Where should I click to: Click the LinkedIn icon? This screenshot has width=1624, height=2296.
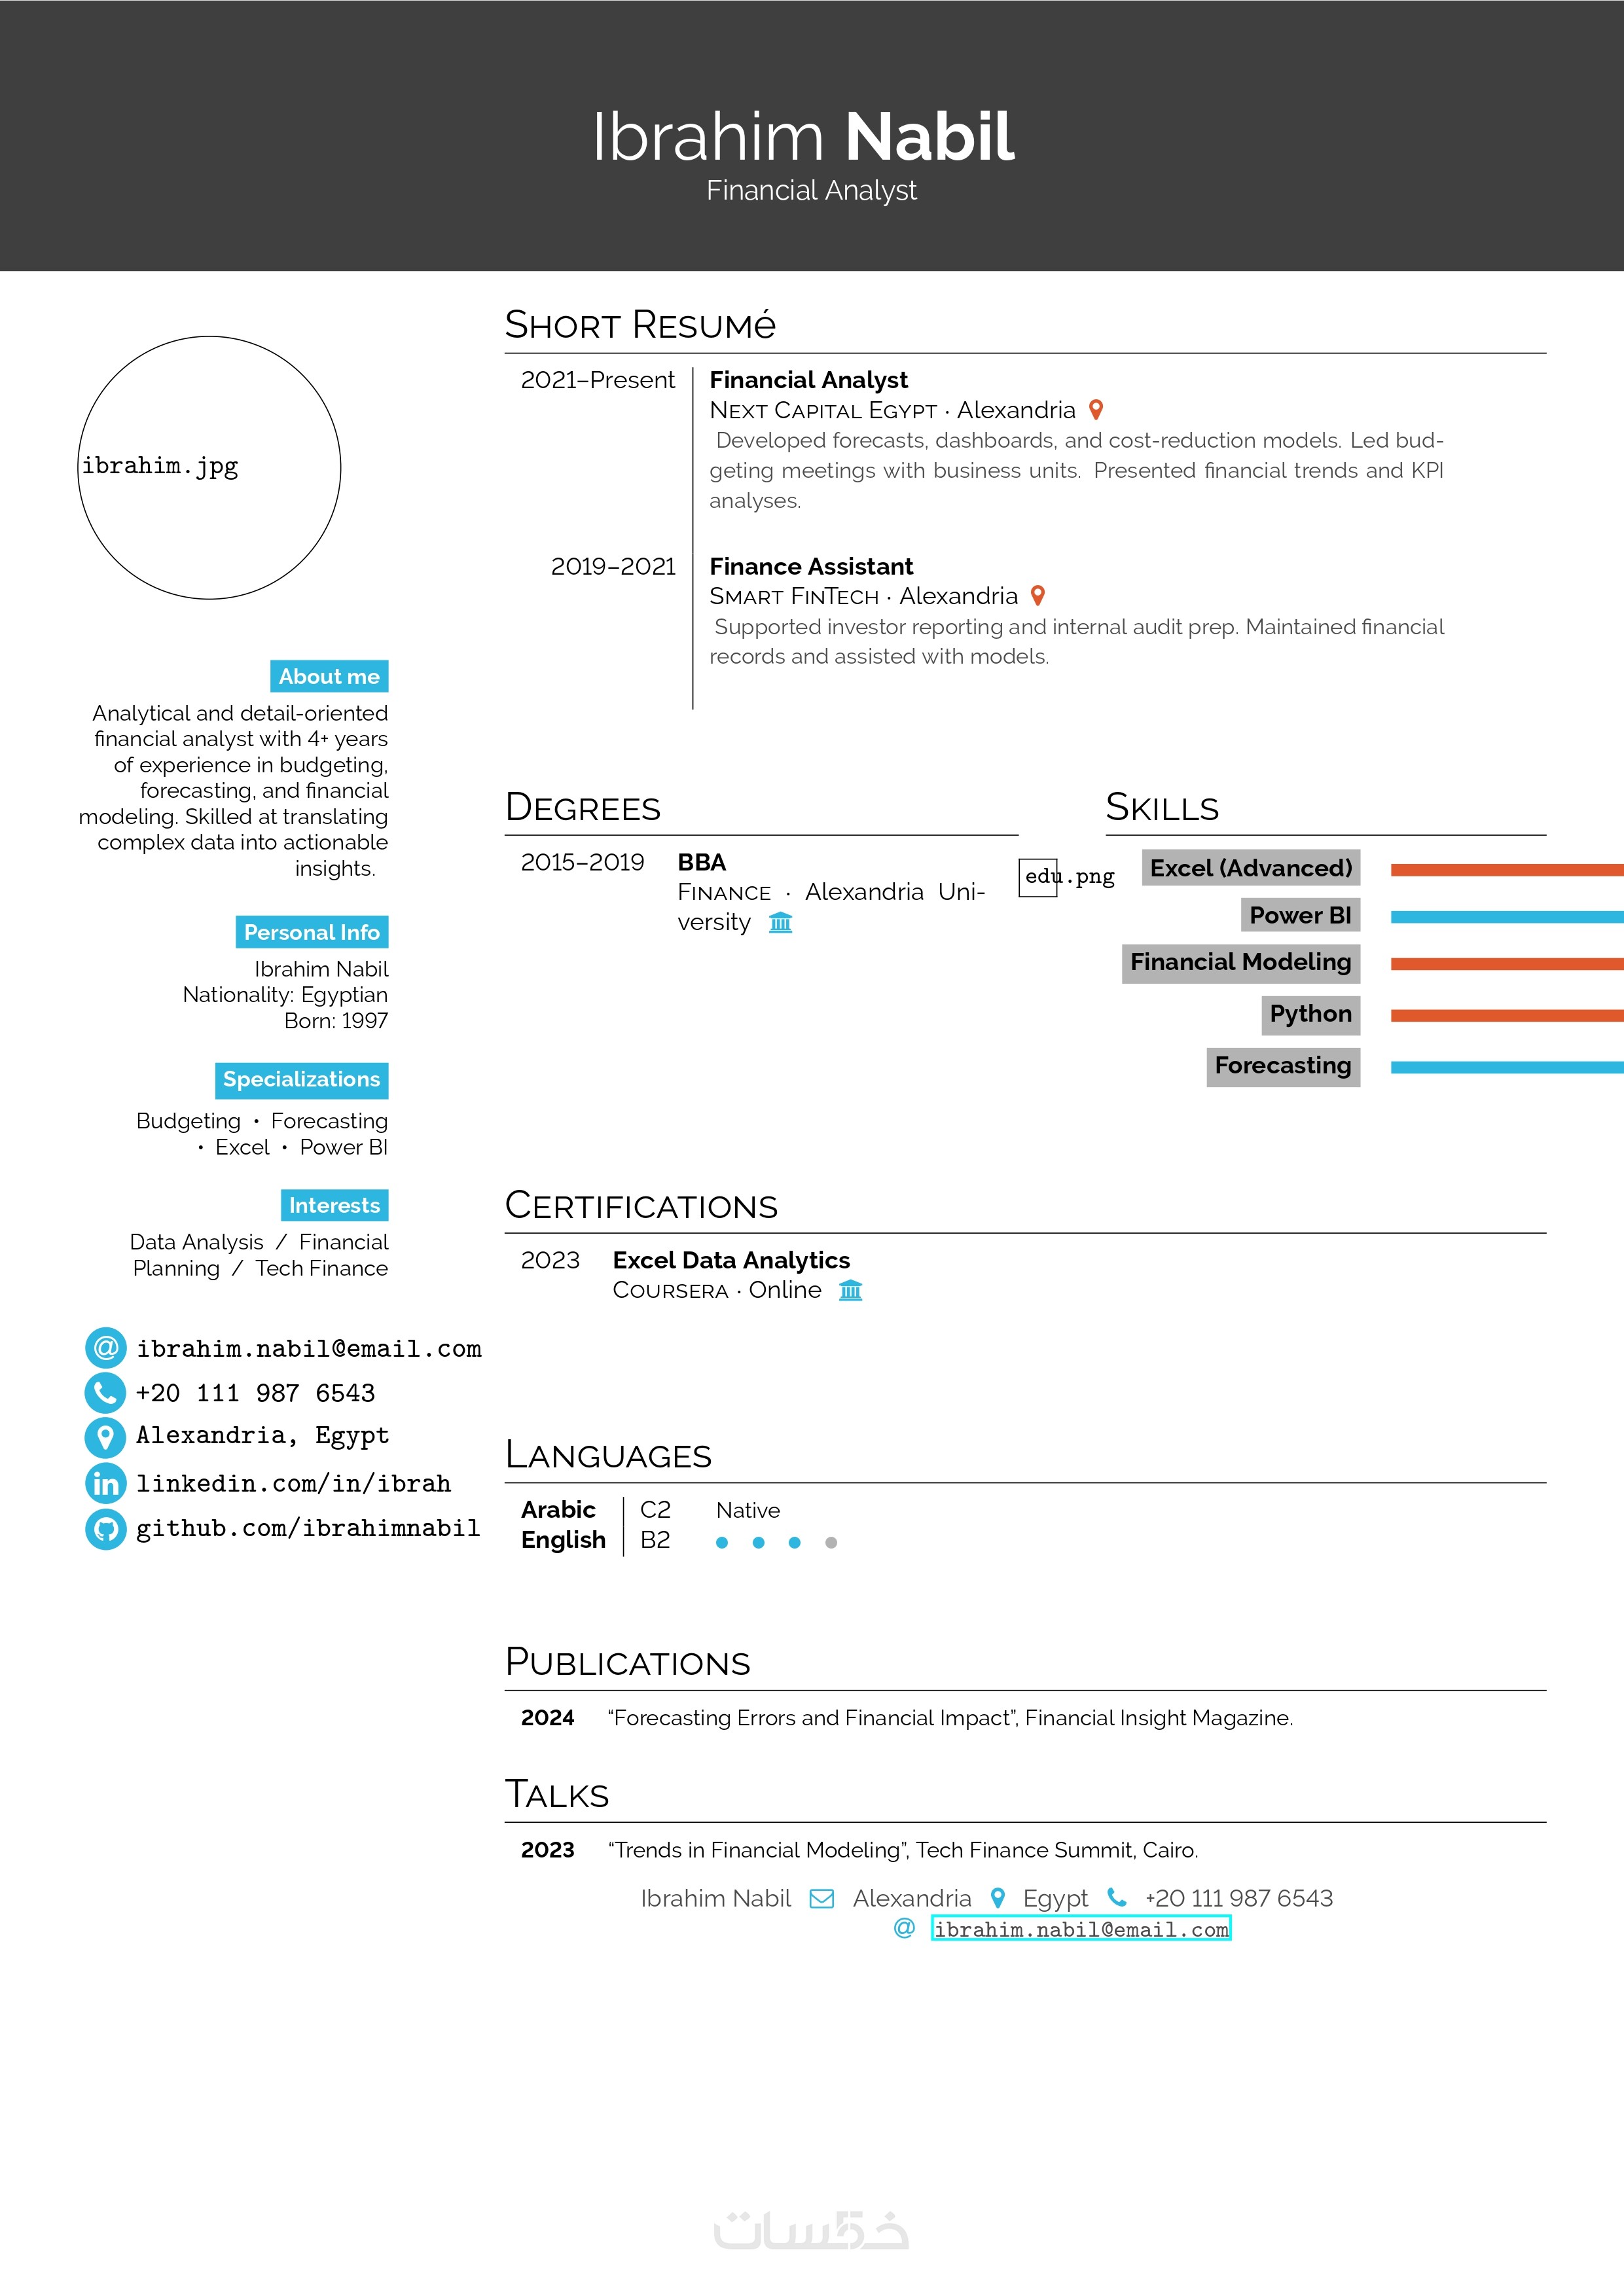pos(105,1483)
